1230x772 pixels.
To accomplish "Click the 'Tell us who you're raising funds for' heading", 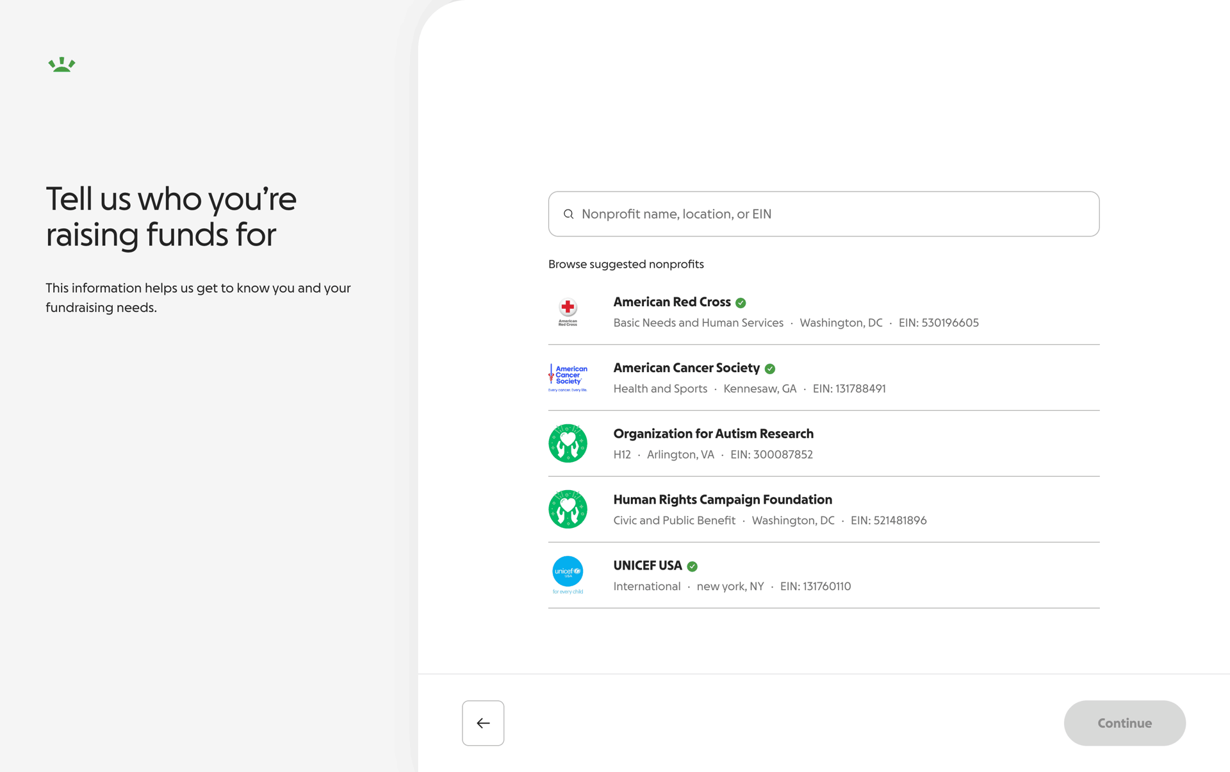I will coord(171,217).
